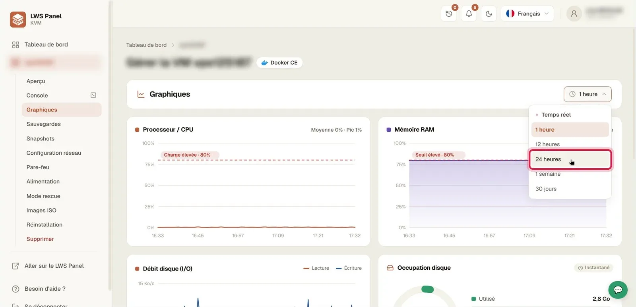Click the Graphiques chart line icon
This screenshot has height=307, width=636.
click(x=141, y=94)
